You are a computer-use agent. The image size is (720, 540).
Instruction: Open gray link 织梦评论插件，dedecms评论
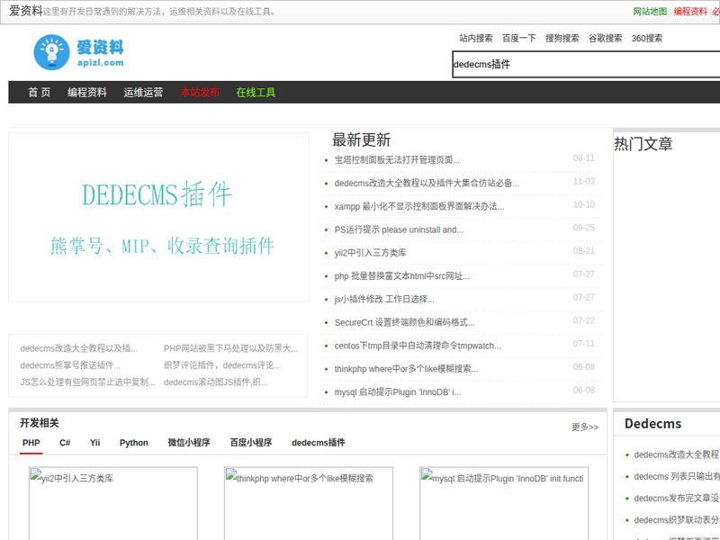click(x=222, y=365)
